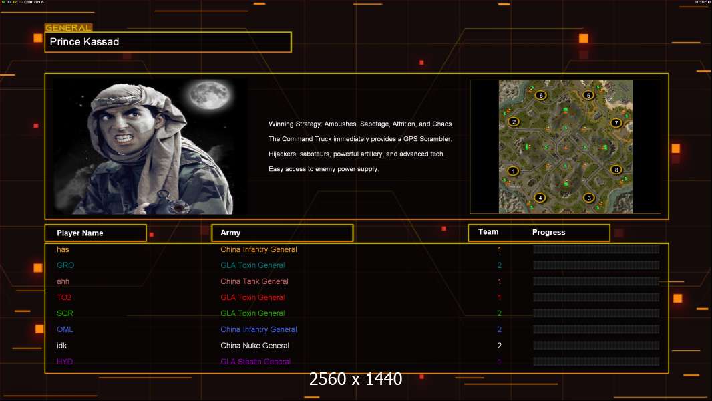712x401 pixels.
Task: Select player name SQR
Action: (x=65, y=313)
